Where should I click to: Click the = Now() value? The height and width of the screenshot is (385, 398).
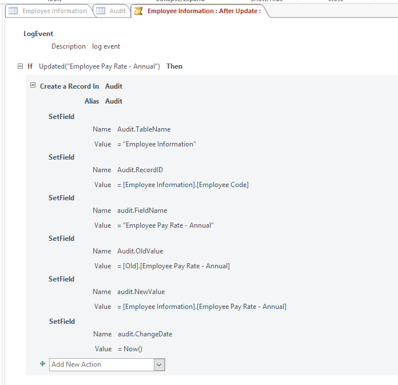(130, 349)
